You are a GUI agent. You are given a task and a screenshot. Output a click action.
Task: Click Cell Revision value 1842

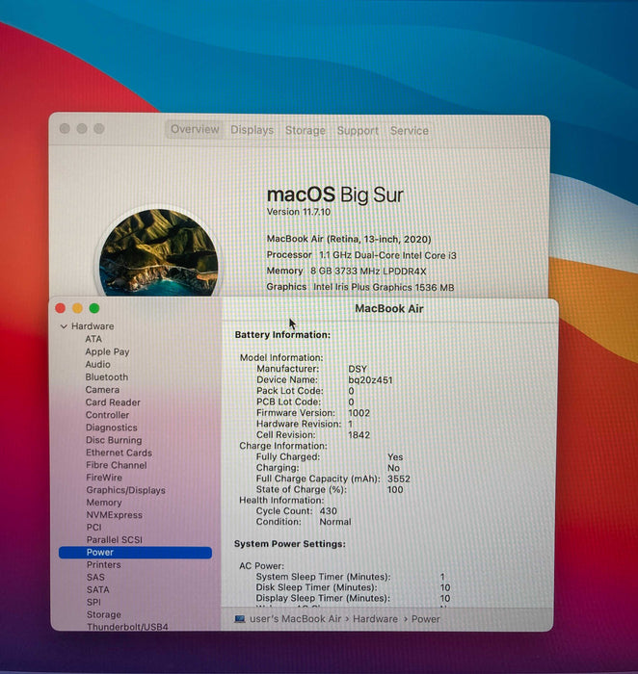359,435
